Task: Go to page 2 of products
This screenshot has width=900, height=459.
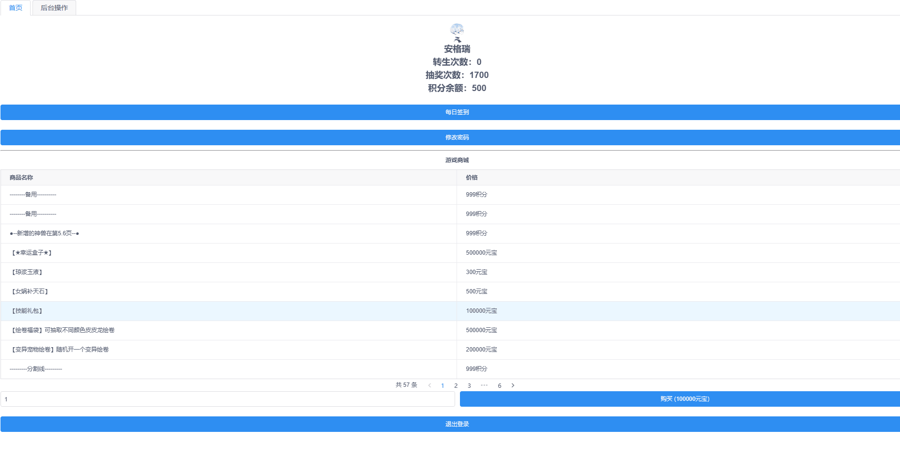Action: [x=456, y=385]
